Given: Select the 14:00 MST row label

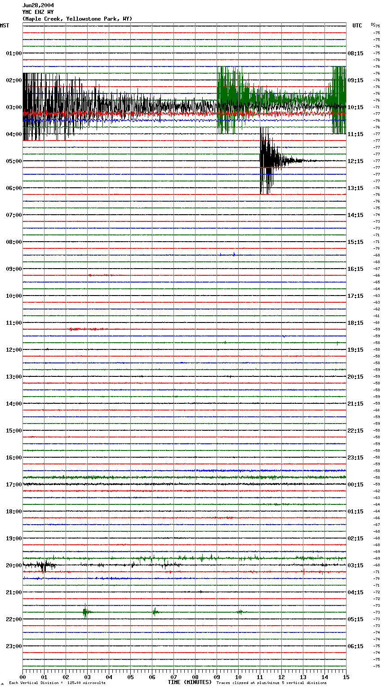Looking at the screenshot, I should click(x=14, y=403).
